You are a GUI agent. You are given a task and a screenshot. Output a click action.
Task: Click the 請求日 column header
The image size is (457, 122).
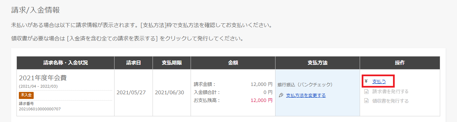pos(133,63)
